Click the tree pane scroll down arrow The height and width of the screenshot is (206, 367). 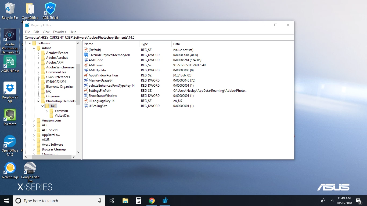pos(78,152)
